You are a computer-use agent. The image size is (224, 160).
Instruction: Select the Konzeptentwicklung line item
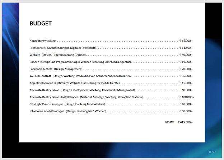(42, 41)
